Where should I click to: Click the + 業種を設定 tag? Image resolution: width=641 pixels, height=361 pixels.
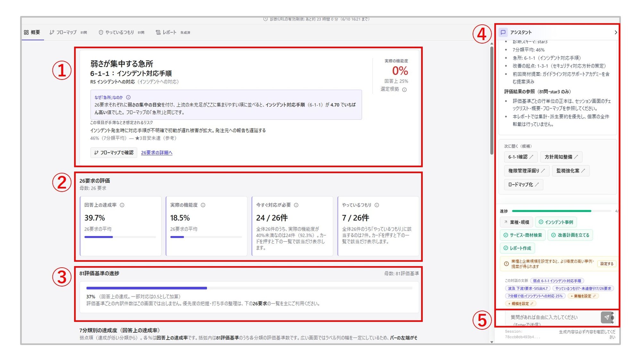[x=583, y=296]
